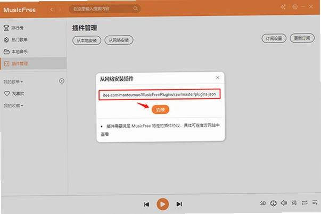This screenshot has height=214, width=321.
Task: Open playback speed dial icon
Action: click(x=273, y=203)
